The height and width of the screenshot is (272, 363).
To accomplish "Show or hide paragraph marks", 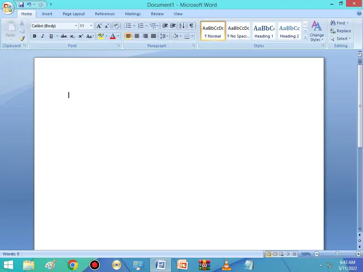I will [x=191, y=26].
